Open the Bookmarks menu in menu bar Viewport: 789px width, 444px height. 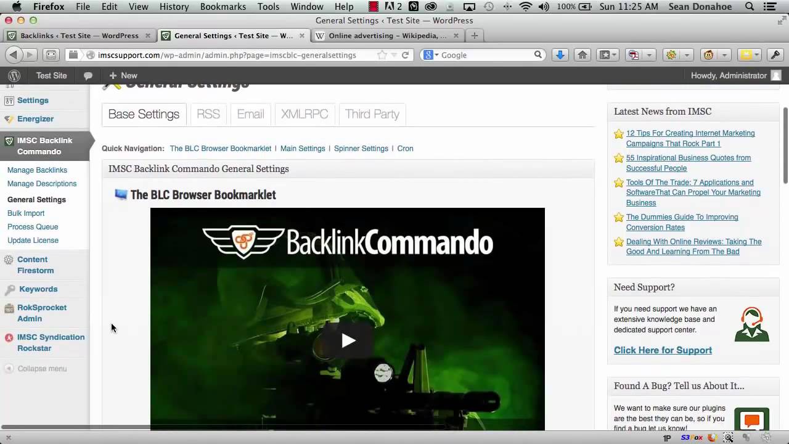pos(223,7)
